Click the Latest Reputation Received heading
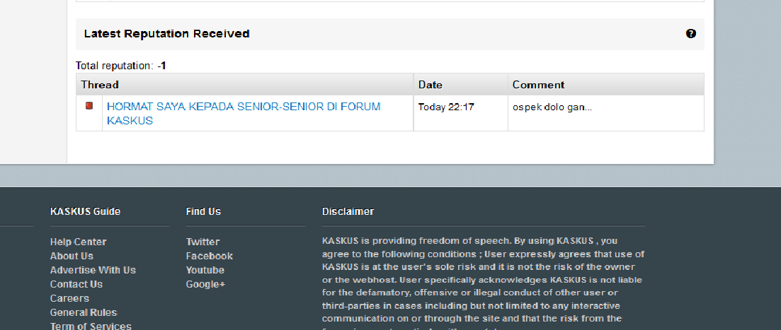781x330 pixels. click(x=166, y=33)
